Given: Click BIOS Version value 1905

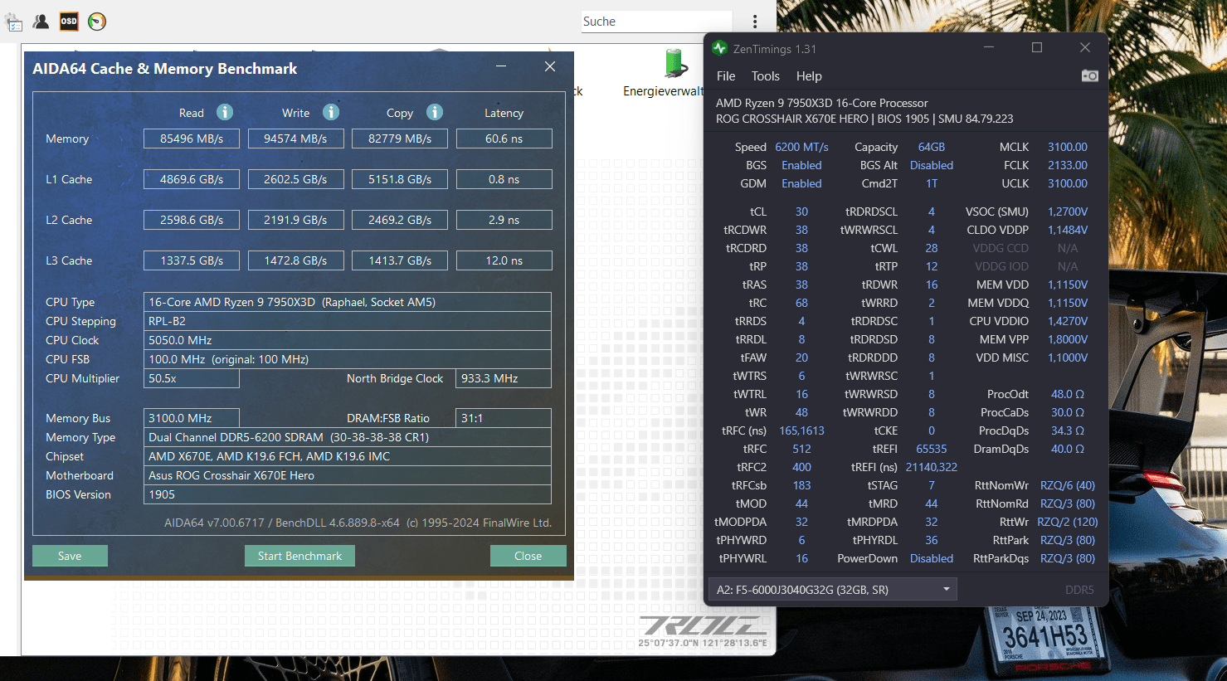Looking at the screenshot, I should click(x=347, y=494).
